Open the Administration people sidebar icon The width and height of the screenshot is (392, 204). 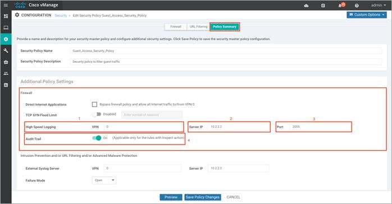click(6, 73)
